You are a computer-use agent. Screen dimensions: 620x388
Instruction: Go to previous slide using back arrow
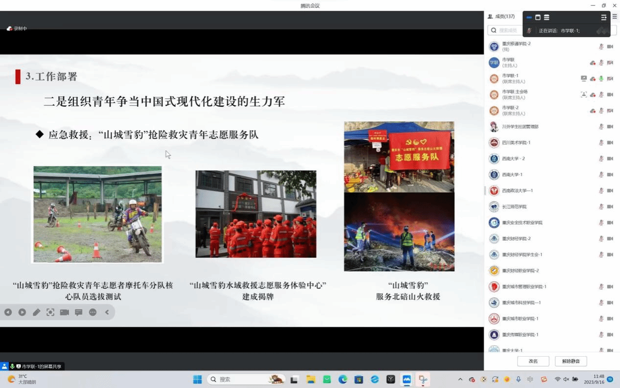(8, 312)
